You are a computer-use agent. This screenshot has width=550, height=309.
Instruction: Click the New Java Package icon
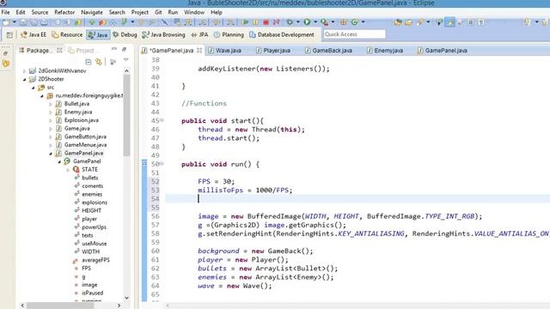pyautogui.click(x=344, y=22)
